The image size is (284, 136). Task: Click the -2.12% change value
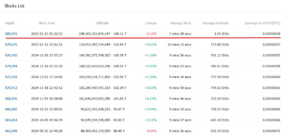[x=151, y=34]
